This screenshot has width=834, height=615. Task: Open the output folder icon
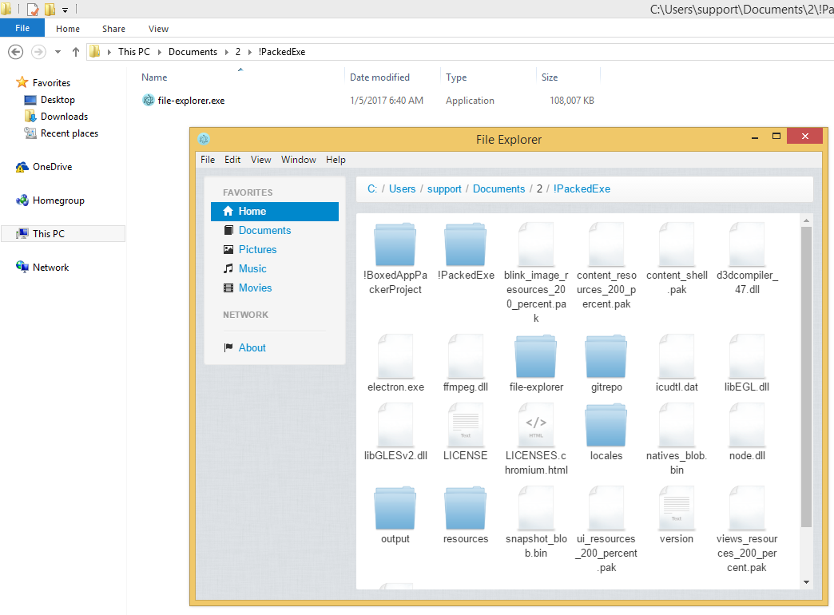(395, 508)
